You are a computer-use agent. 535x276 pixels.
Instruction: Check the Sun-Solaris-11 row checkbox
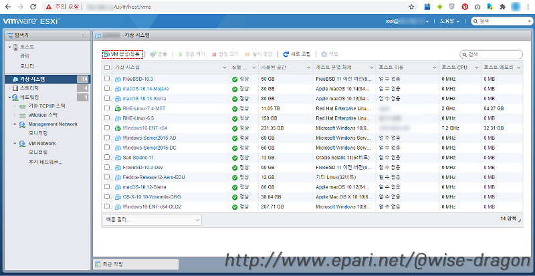pyautogui.click(x=107, y=158)
